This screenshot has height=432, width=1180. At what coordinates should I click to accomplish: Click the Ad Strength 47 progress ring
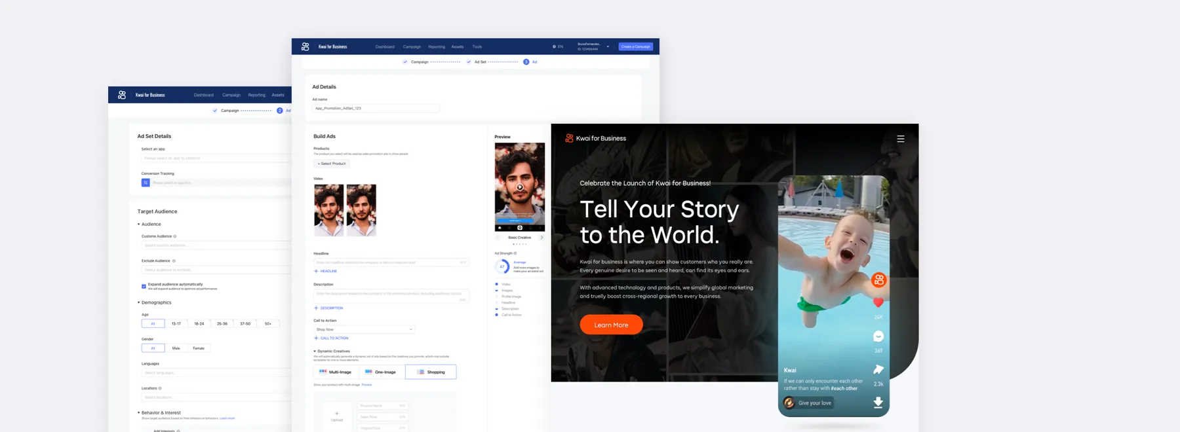(502, 266)
